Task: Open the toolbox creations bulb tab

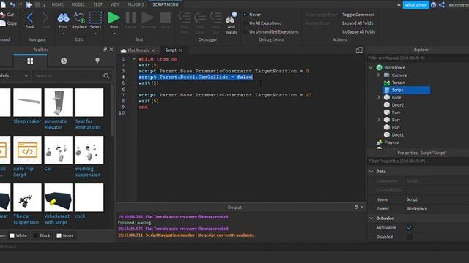Action: point(97,61)
